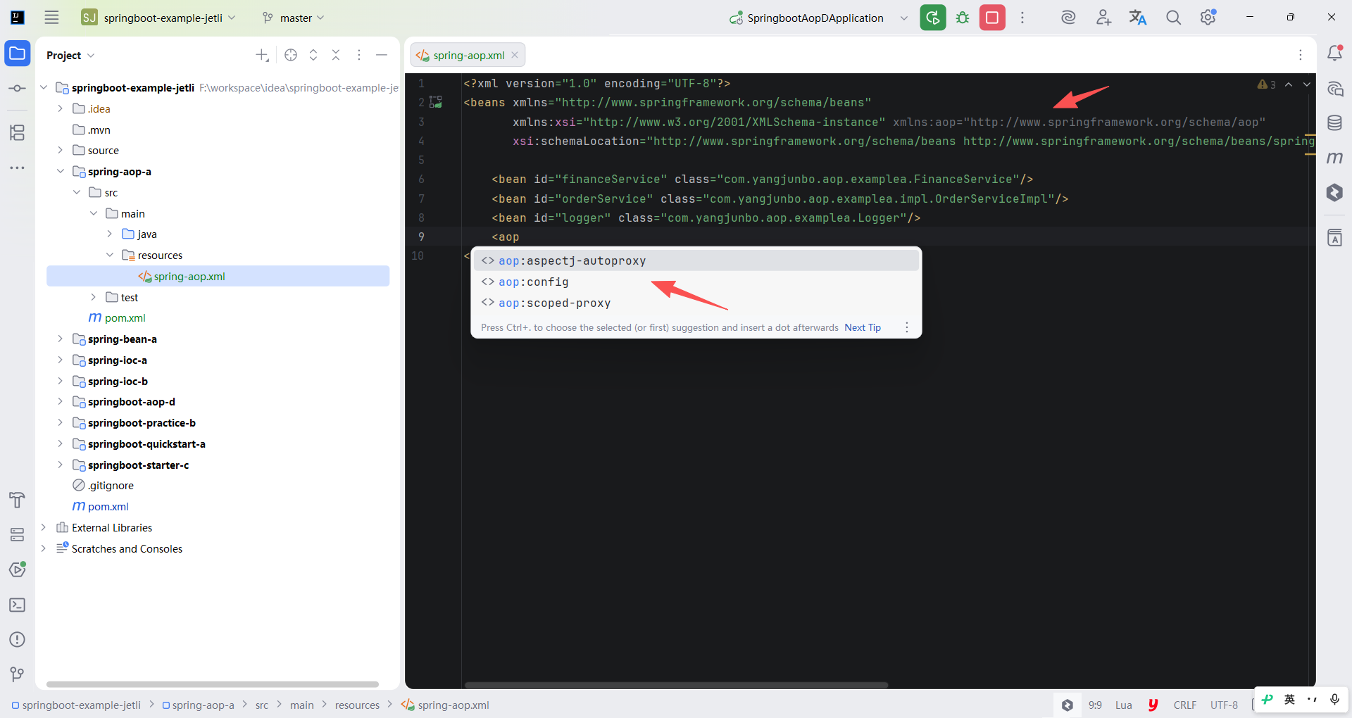Open more run actions menu
Viewport: 1352px width, 718px height.
point(1022,18)
